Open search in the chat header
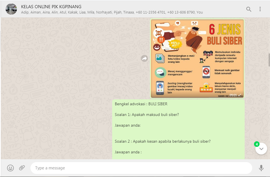This screenshot has width=270, height=177. pos(249,9)
